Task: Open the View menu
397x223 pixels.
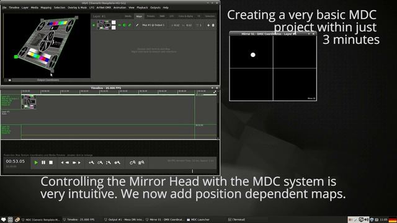Action: coord(132,7)
